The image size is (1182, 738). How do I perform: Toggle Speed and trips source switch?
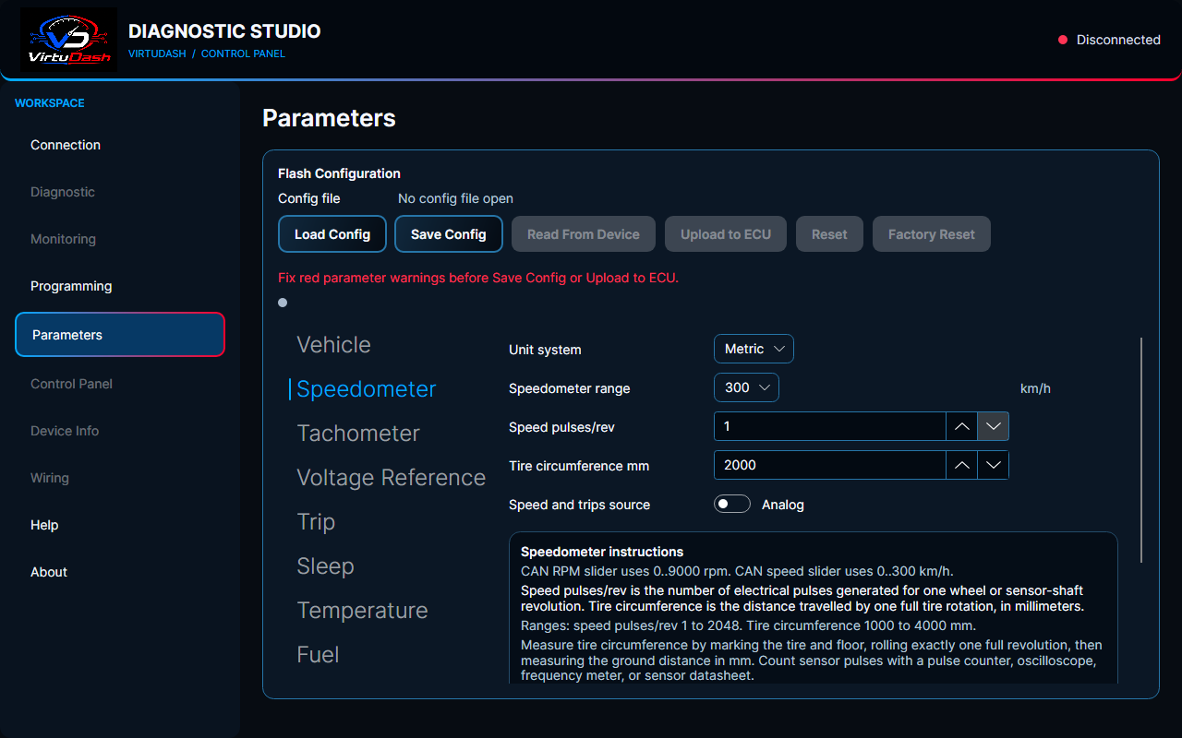[x=732, y=505]
